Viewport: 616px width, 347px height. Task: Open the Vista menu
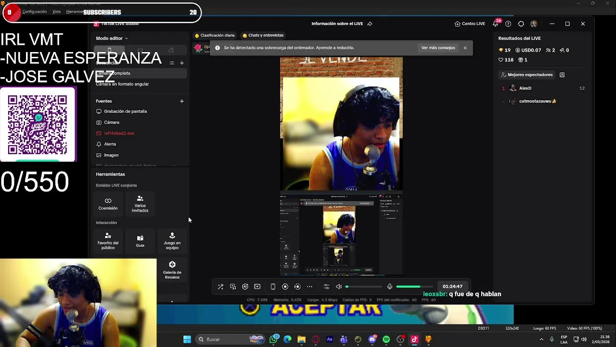56,12
